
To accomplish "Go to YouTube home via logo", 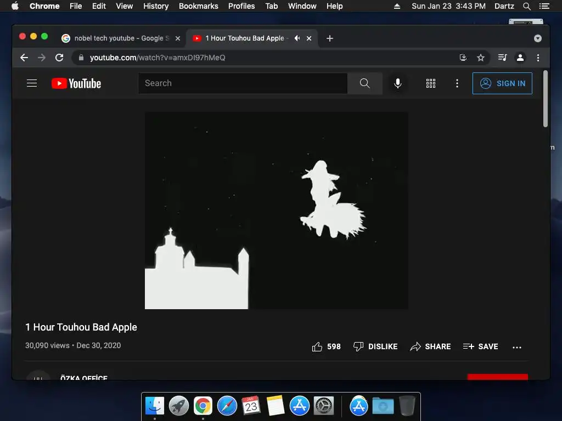I will tap(76, 83).
